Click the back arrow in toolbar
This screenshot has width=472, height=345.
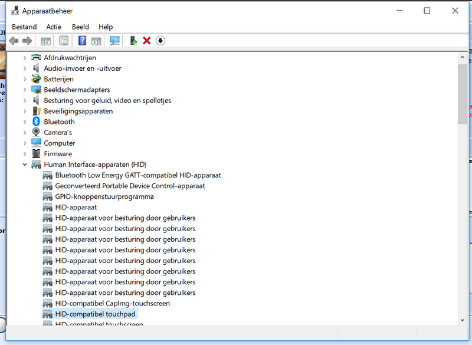point(14,41)
